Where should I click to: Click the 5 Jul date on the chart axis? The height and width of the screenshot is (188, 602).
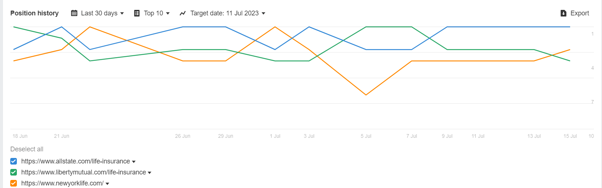(366, 136)
